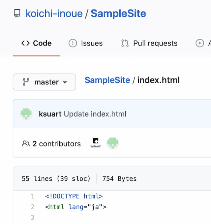Open the ksuart username link
211x224 pixels.
coord(50,114)
